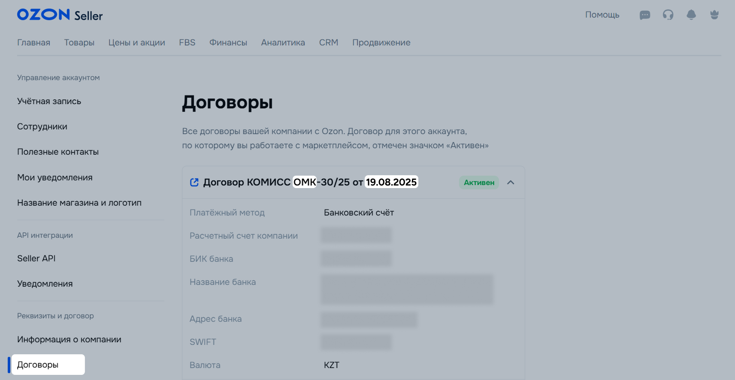Open the Финансы menu
This screenshot has width=735, height=380.
228,42
